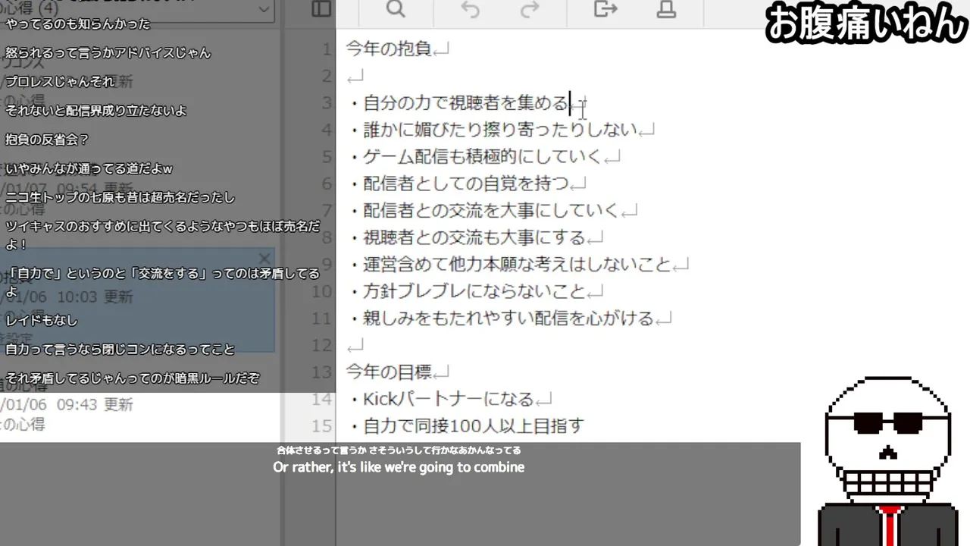Click the heading line 今年の目標
This screenshot has height=546, width=970.
[x=389, y=372]
